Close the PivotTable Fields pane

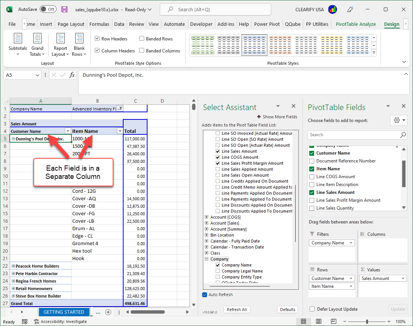tap(404, 106)
